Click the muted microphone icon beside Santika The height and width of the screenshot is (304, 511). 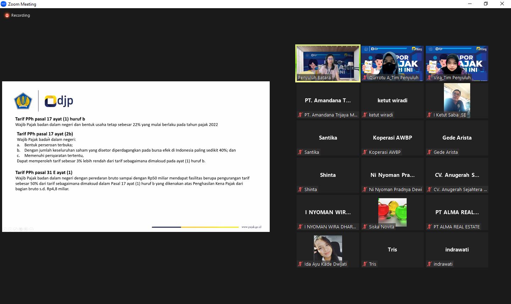pyautogui.click(x=300, y=152)
